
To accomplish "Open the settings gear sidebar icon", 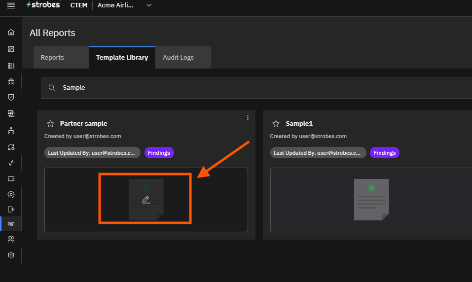I will tap(11, 255).
